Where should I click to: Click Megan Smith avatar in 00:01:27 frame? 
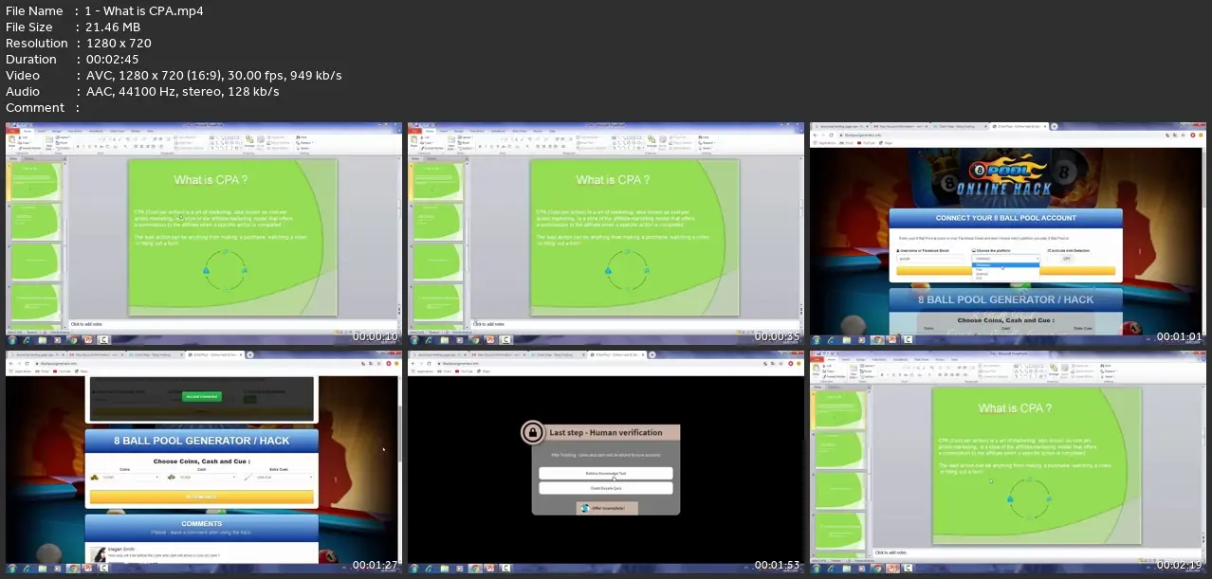pos(98,554)
